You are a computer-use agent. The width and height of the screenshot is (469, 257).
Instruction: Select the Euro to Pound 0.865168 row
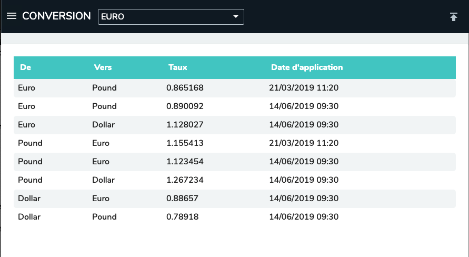coord(234,88)
